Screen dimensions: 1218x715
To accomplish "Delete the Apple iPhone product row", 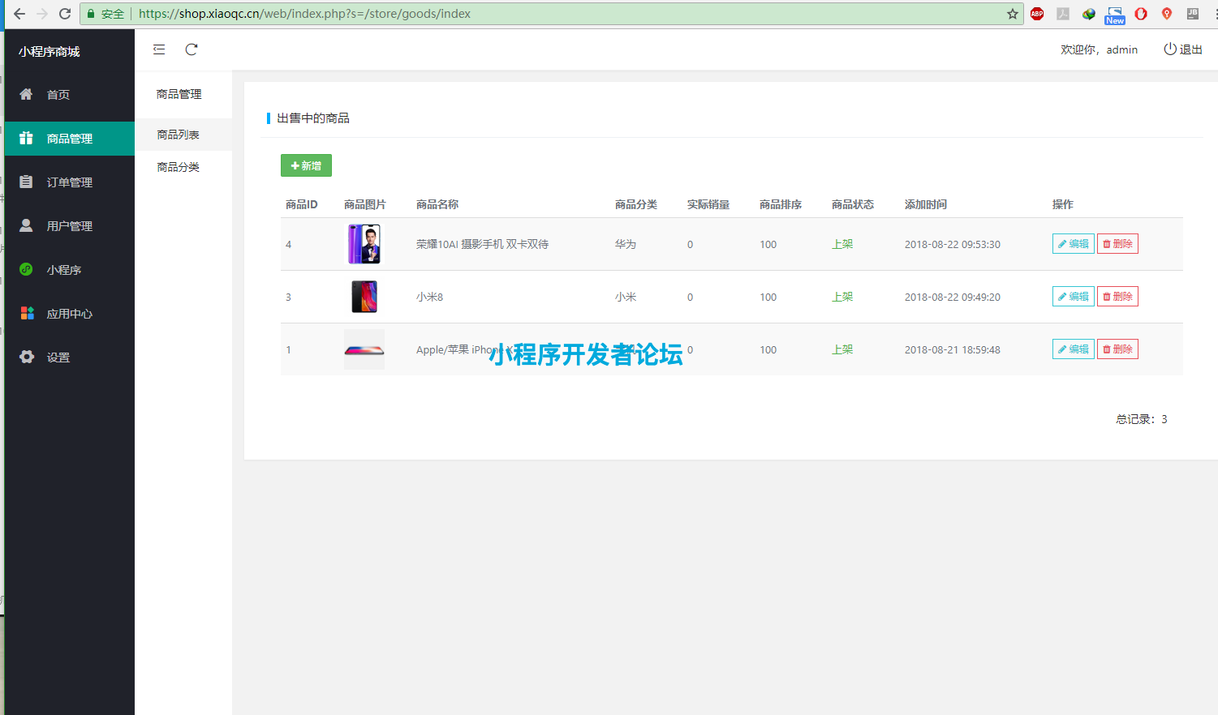I will [x=1117, y=349].
